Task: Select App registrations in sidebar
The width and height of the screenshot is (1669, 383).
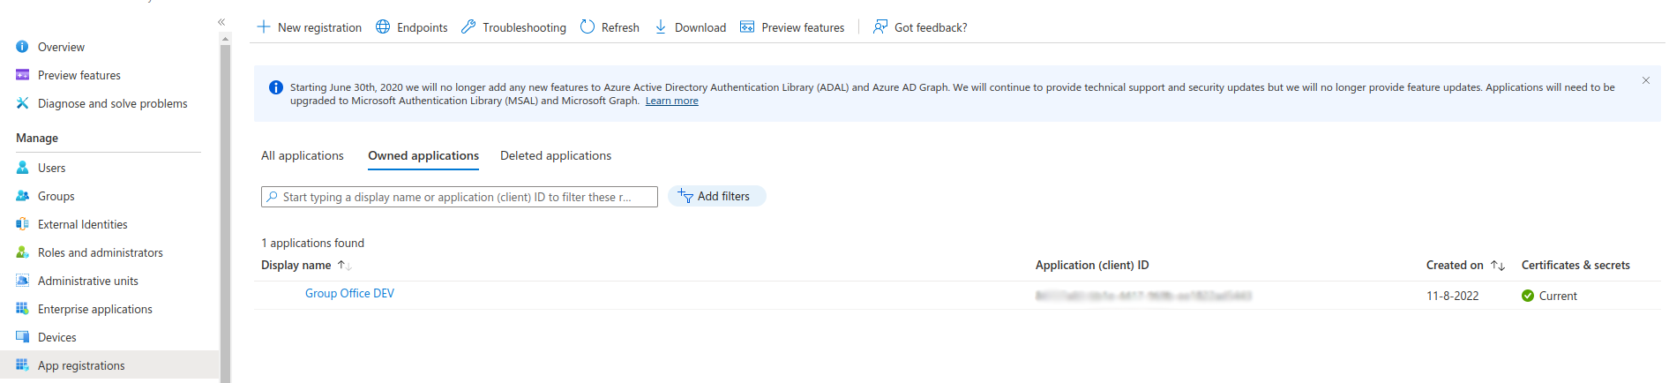Action: pos(81,365)
